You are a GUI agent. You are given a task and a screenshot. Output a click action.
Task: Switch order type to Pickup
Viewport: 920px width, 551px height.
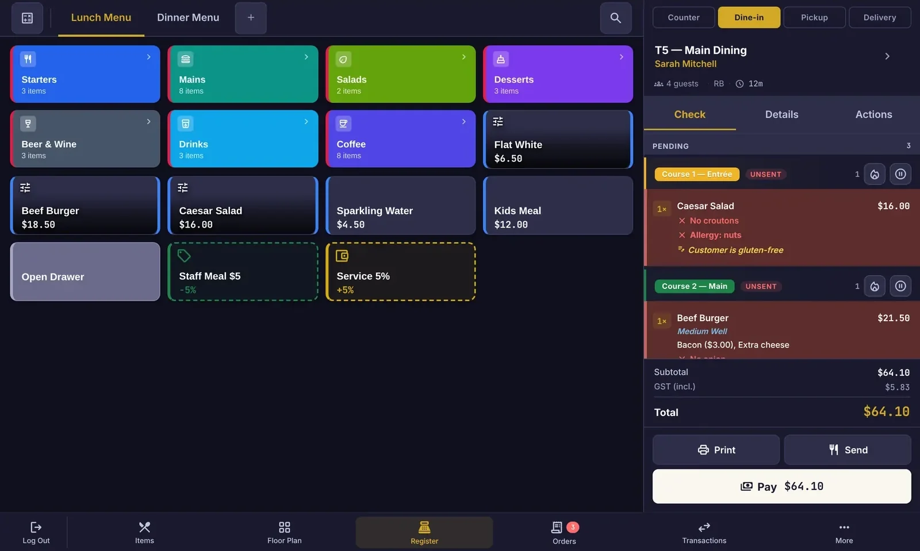(815, 17)
